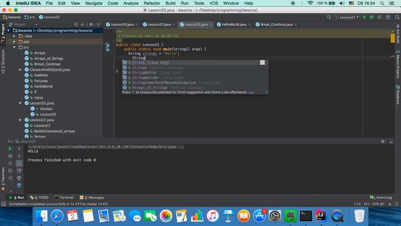Expand the .idea folder
401x226 pixels.
(x=14, y=36)
